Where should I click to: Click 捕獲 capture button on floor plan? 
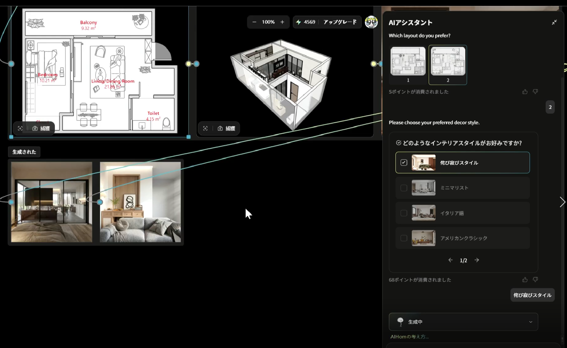[41, 128]
